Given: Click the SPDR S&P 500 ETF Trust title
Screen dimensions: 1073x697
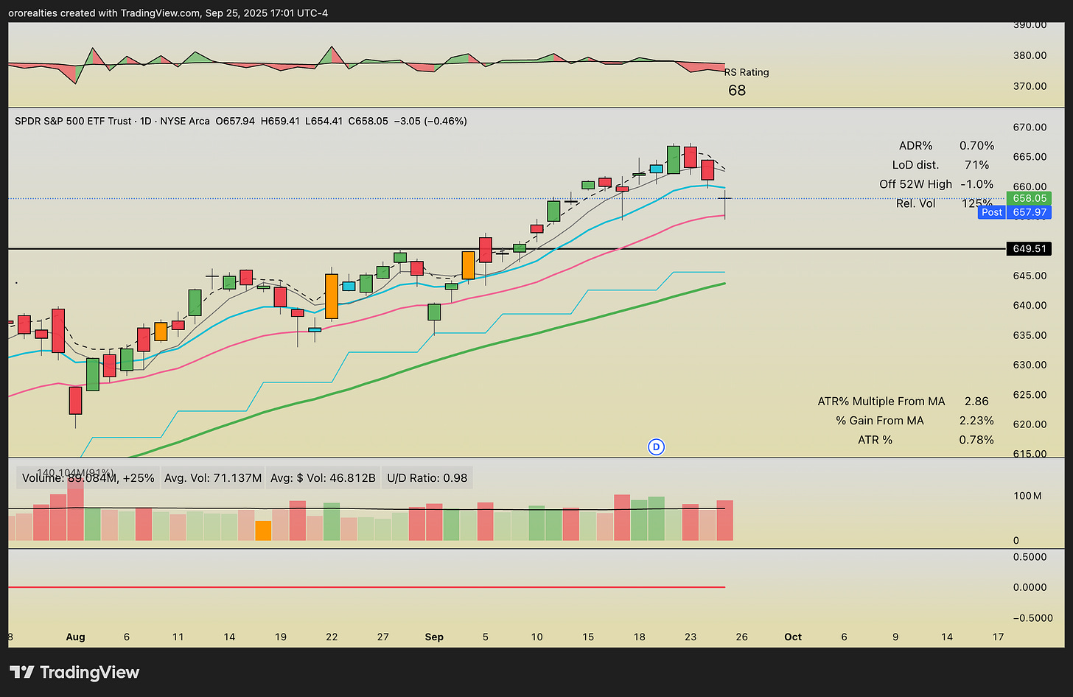Looking at the screenshot, I should point(73,121).
